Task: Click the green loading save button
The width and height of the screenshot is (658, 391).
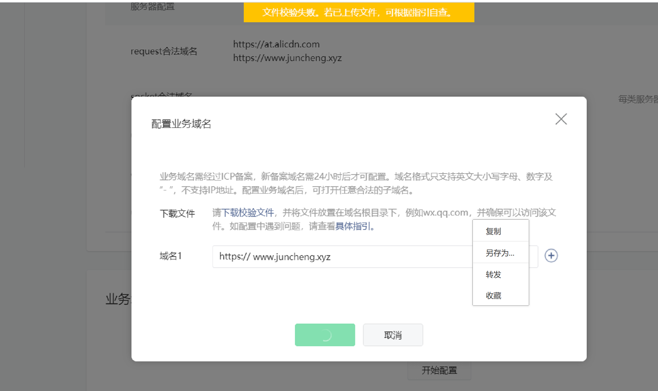Action: coord(325,335)
